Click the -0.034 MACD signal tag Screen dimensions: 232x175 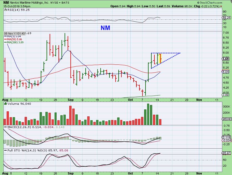click(x=226, y=141)
